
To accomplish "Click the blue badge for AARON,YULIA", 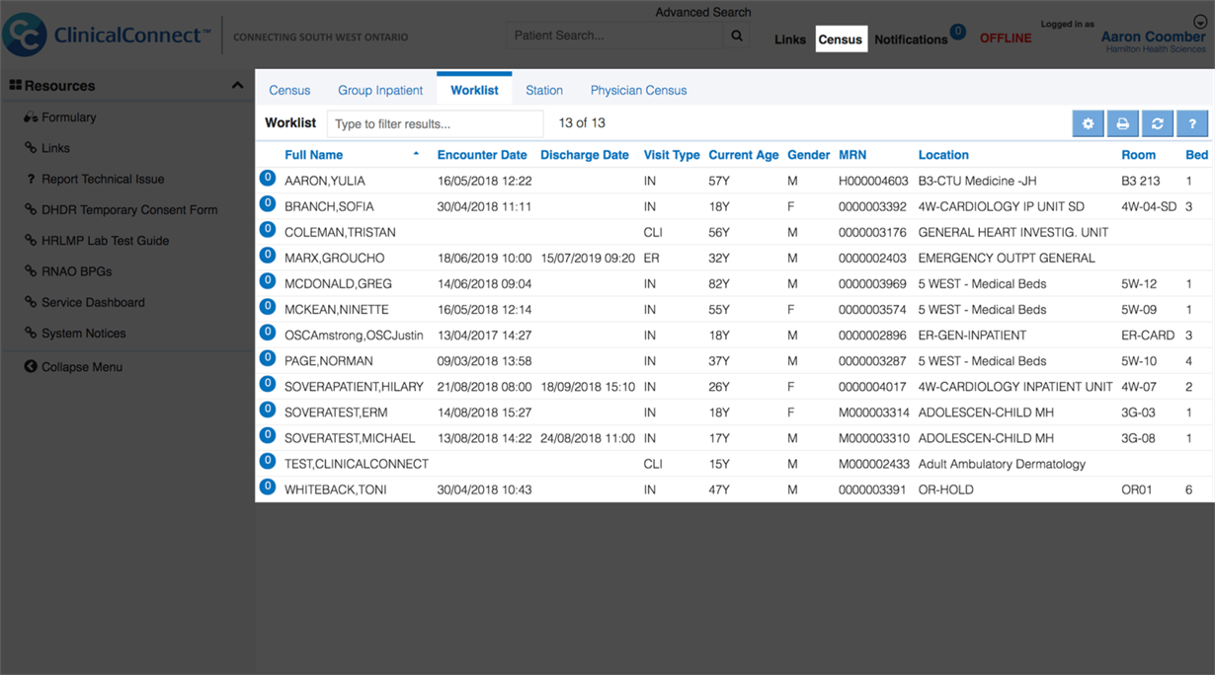I will coord(267,178).
